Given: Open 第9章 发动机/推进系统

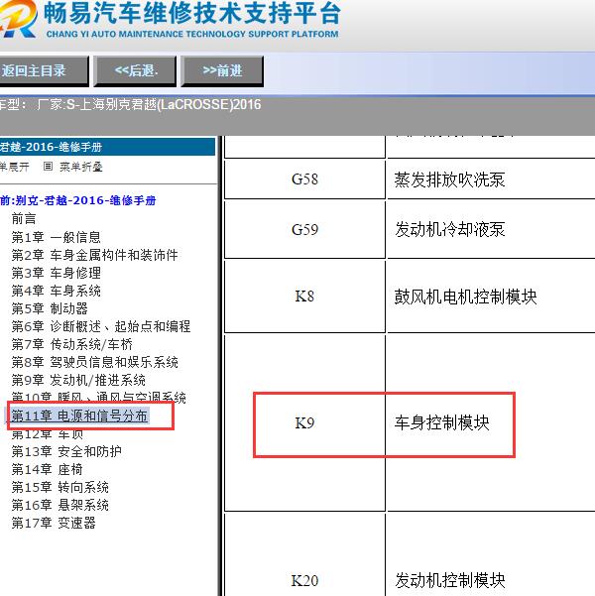Looking at the screenshot, I should tap(78, 380).
